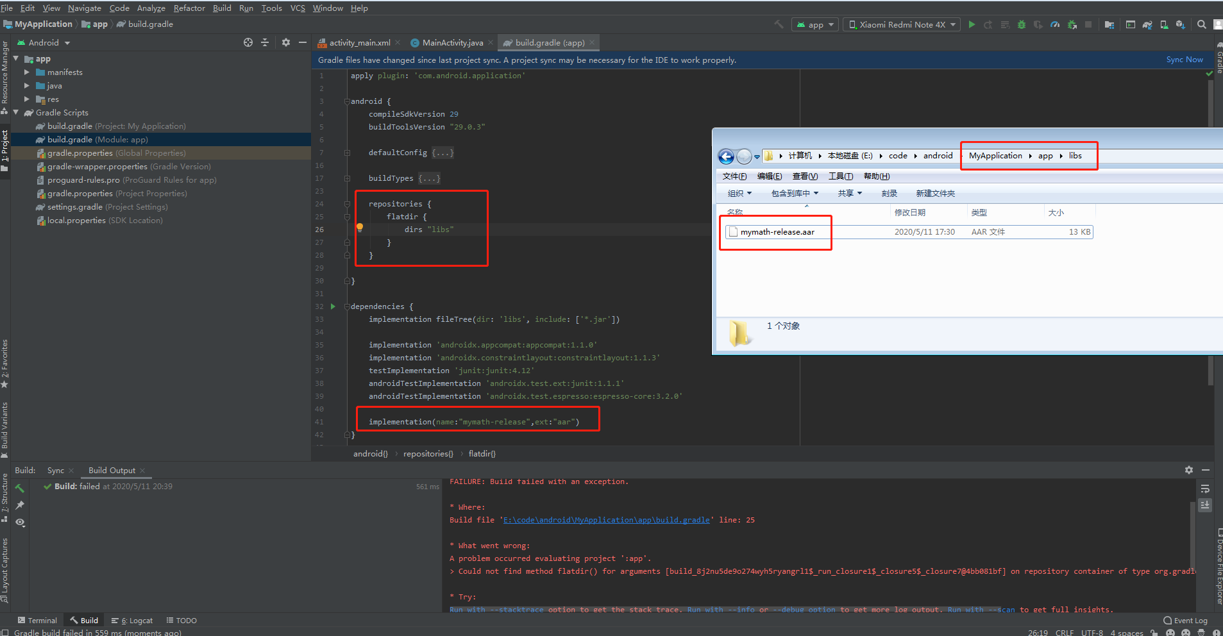Viewport: 1223px width, 636px height.
Task: Switch to the activity_main.xml tab
Action: coord(360,43)
